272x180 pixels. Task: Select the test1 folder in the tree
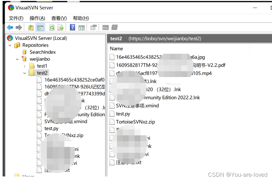click(42, 66)
